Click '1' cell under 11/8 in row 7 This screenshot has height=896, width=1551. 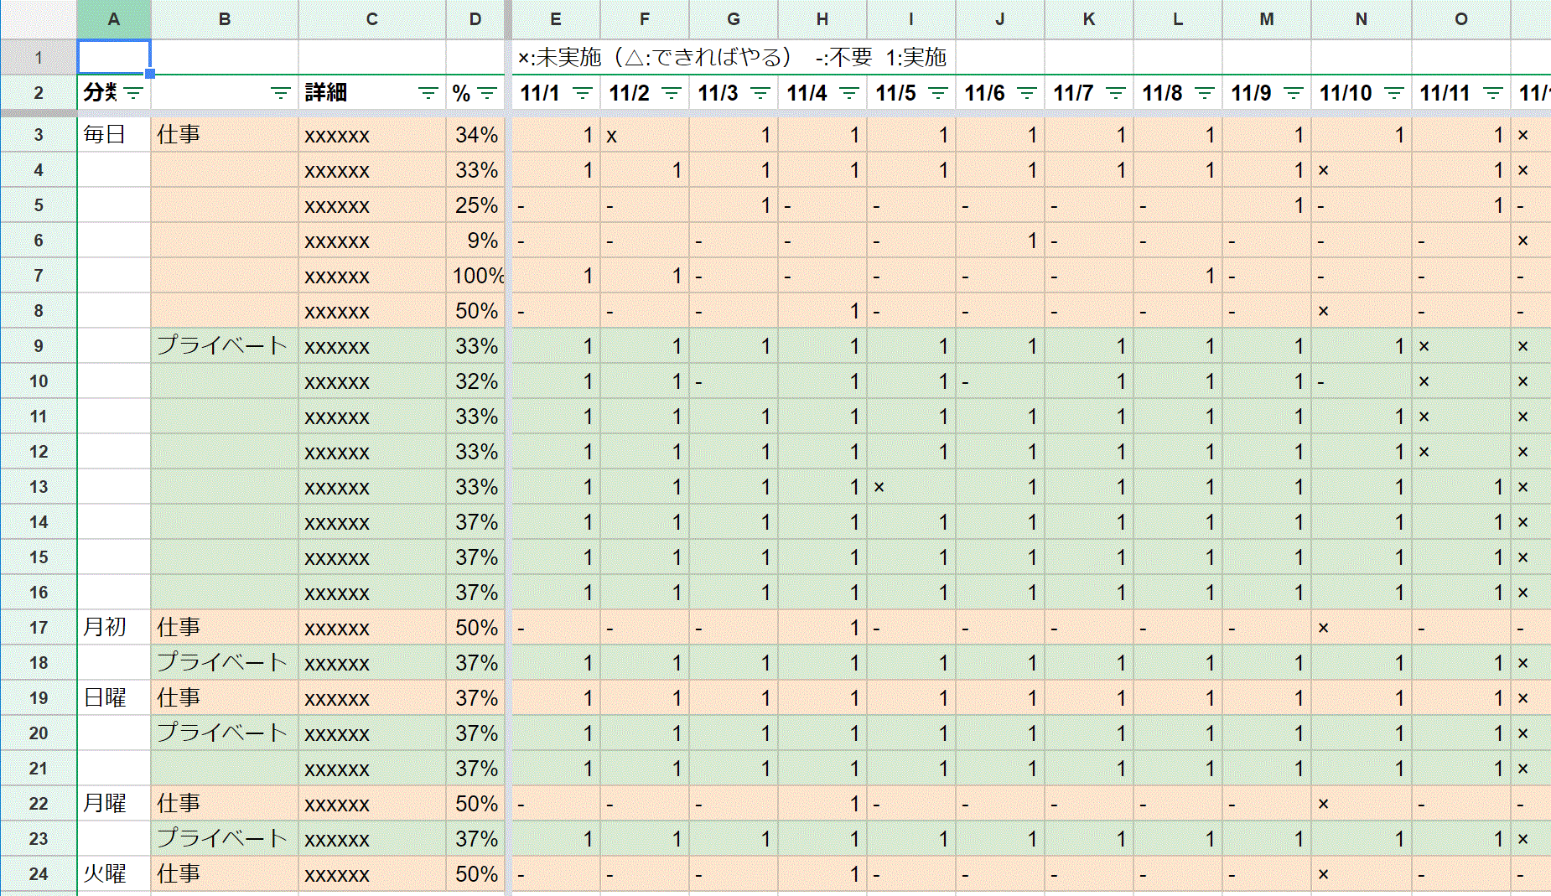(1178, 276)
